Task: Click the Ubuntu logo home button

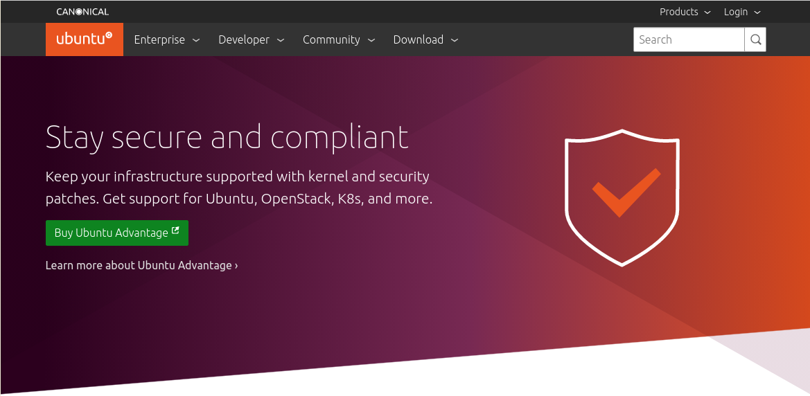Action: tap(85, 39)
